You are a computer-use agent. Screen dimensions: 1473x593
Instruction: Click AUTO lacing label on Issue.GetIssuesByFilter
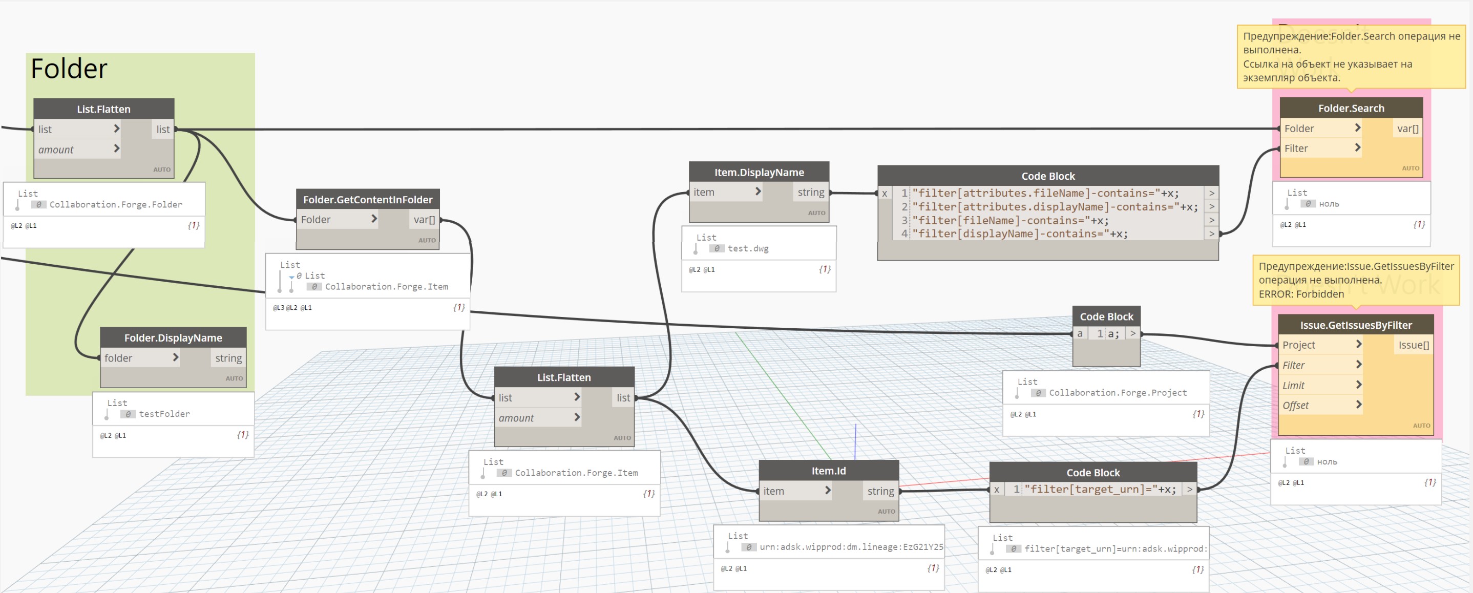pos(1422,426)
